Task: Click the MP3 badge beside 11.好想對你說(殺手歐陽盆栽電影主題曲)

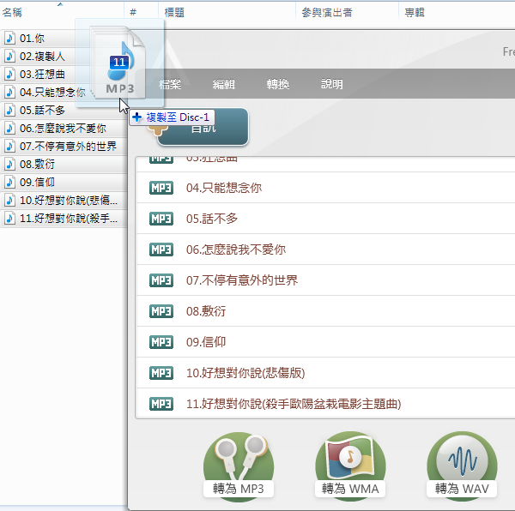Action: pyautogui.click(x=161, y=404)
